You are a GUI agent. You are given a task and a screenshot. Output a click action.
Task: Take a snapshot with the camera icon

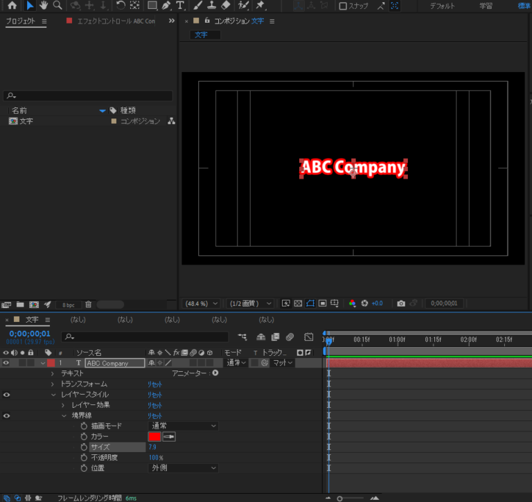click(400, 303)
